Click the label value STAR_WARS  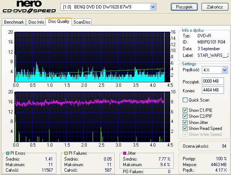(x=213, y=55)
